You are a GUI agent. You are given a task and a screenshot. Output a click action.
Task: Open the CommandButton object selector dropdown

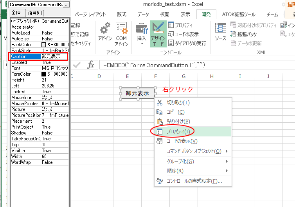click(66, 5)
